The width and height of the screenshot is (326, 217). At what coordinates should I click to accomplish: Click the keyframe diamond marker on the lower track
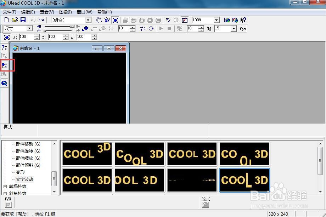(45, 31)
